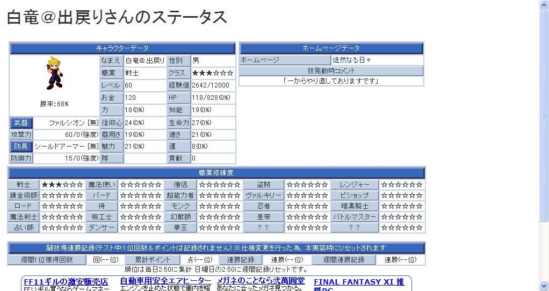Click the 生命力 value 27(0%)
Image resolution: width=549 pixels, height=291 pixels.
(201, 123)
